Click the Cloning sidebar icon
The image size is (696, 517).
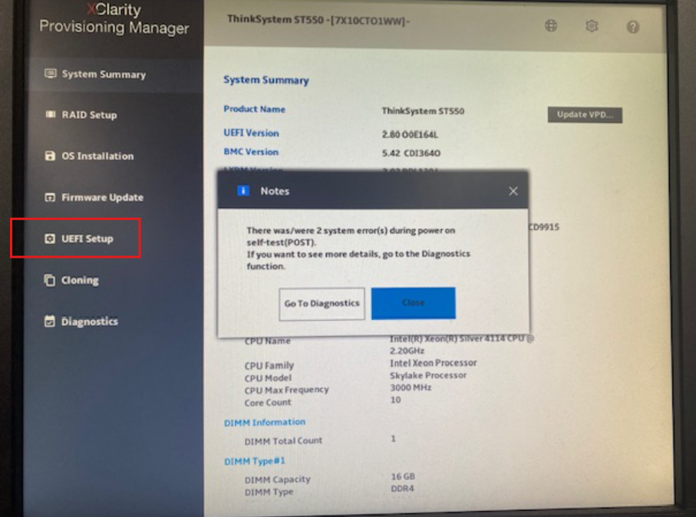pos(50,280)
